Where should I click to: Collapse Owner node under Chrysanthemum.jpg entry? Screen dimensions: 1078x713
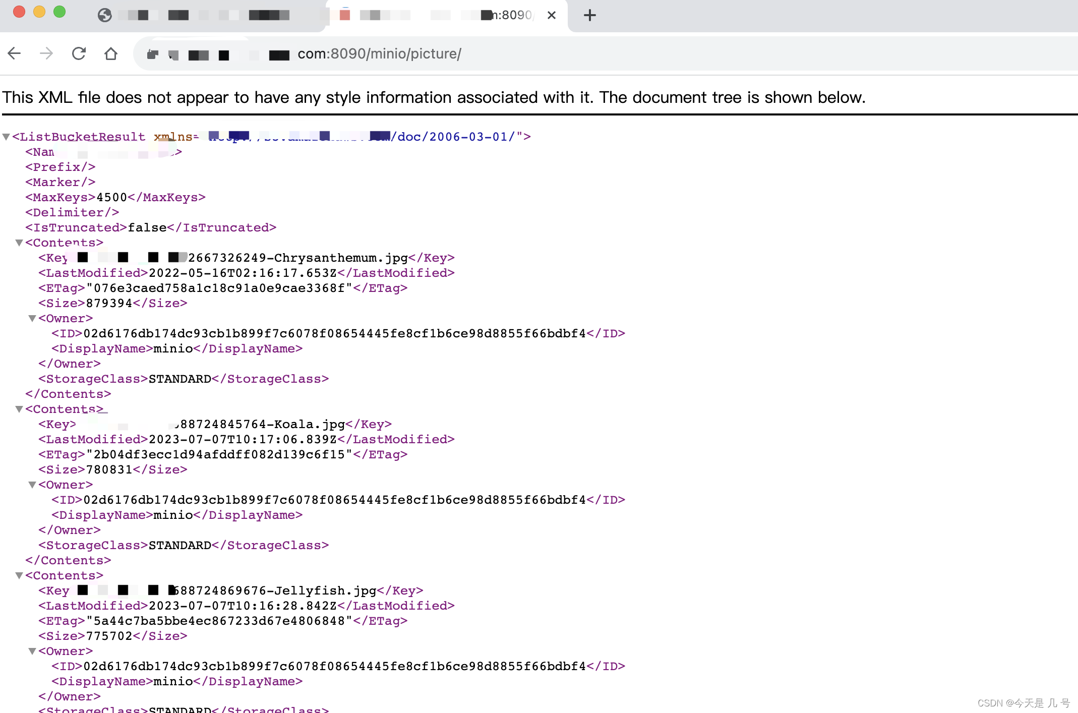(x=32, y=318)
